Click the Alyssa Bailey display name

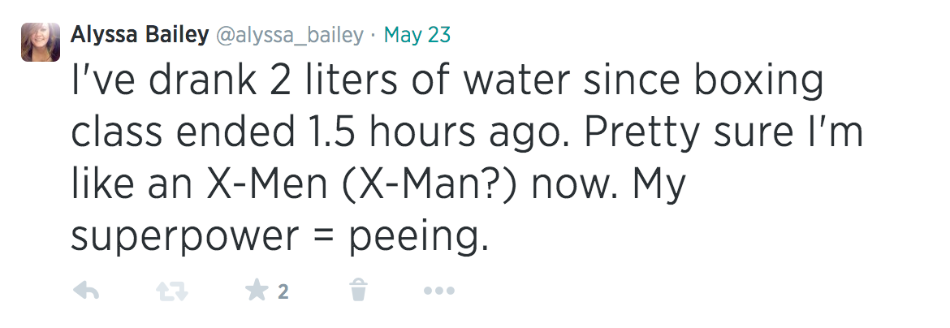(139, 35)
